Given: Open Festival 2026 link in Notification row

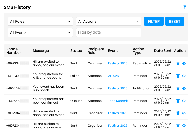Looking at the screenshot, I should tap(118, 88).
